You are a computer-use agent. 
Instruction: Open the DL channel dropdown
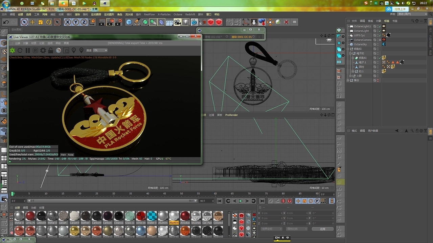point(100,50)
